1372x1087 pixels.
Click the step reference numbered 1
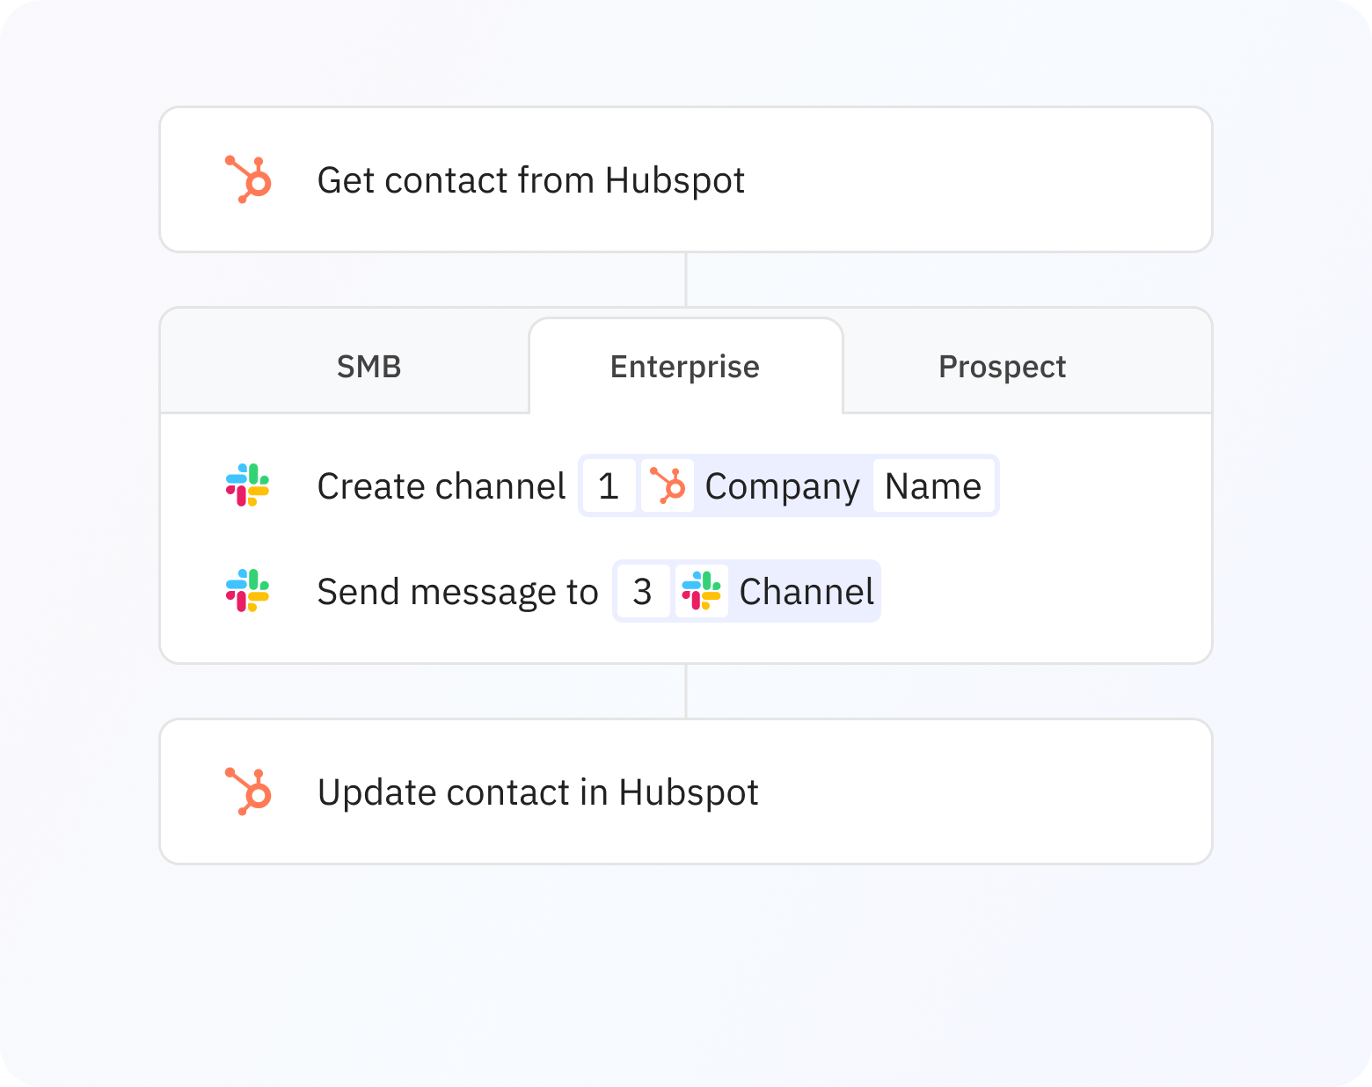tap(609, 485)
